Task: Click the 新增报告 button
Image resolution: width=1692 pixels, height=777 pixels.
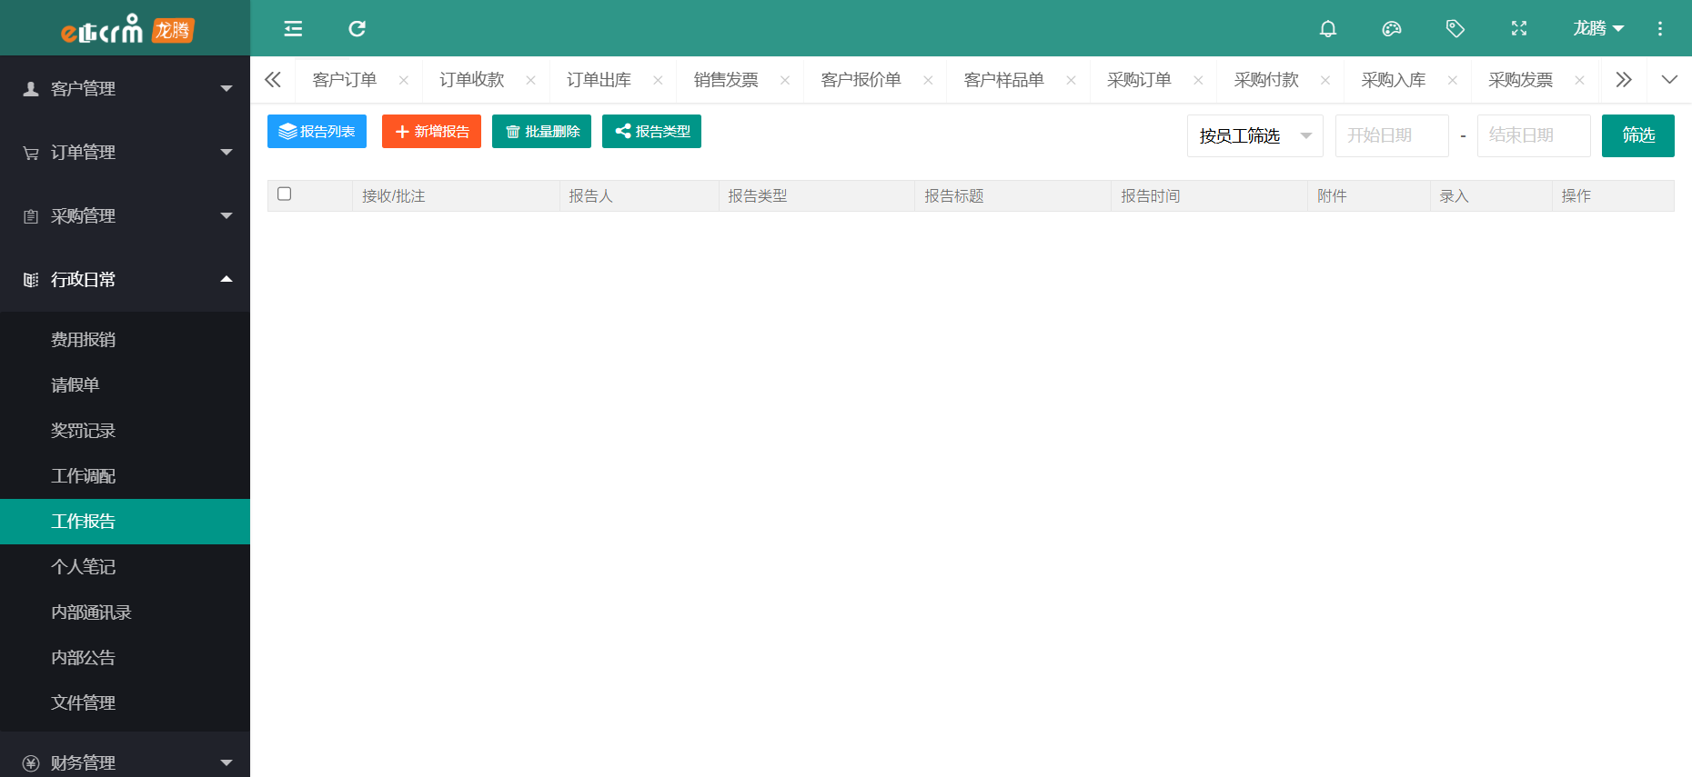Action: pos(431,132)
